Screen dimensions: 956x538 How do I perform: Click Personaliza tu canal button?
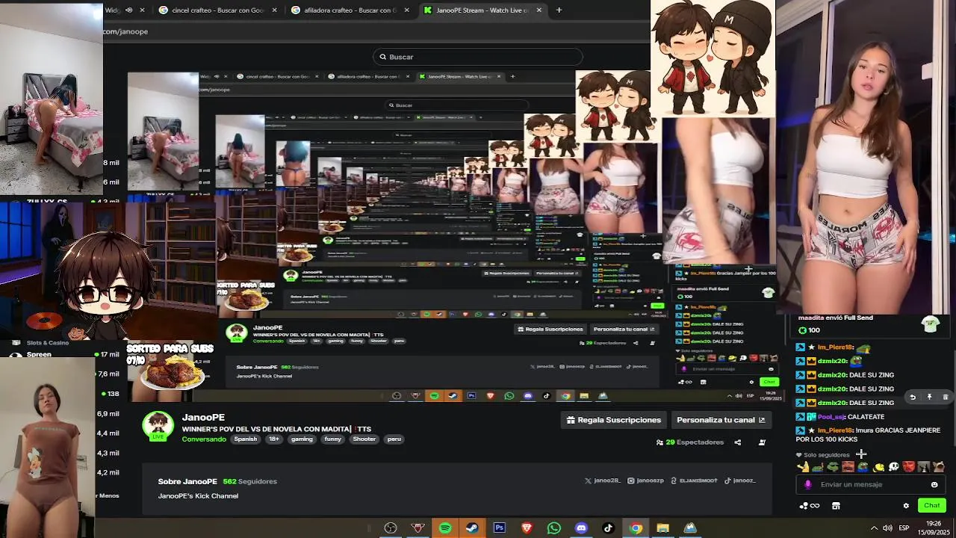tap(721, 420)
